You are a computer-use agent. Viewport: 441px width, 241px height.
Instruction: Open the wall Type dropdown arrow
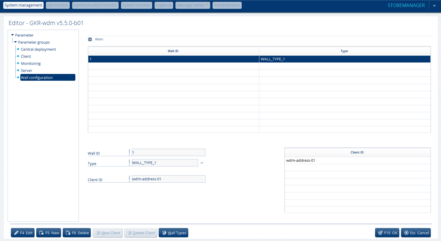[202, 163]
